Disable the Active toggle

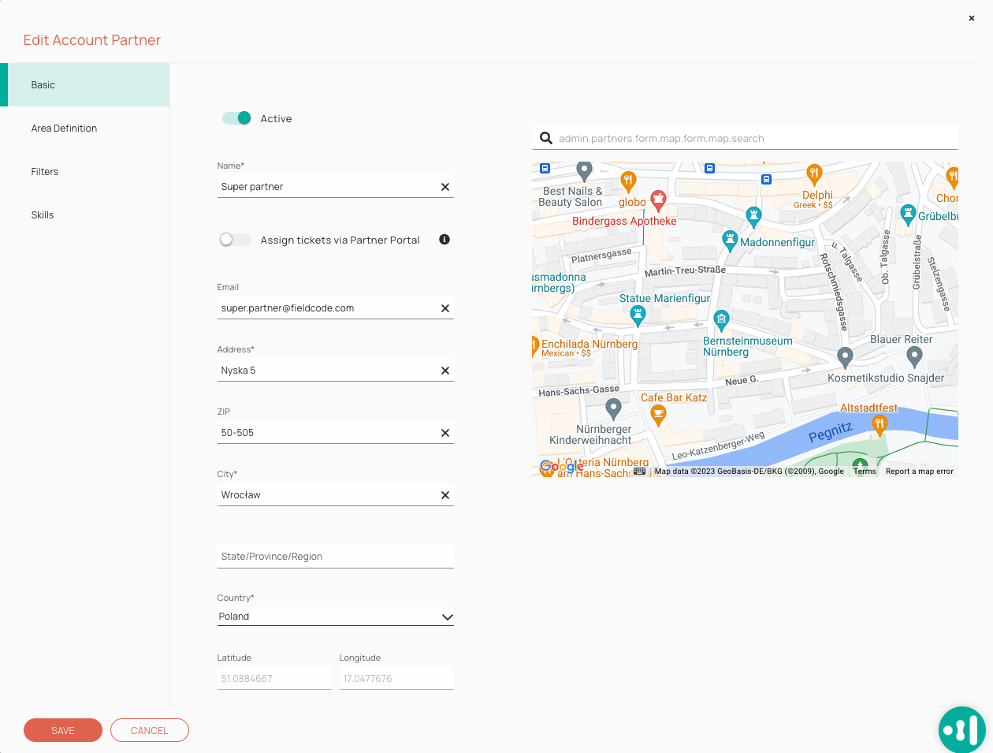click(236, 117)
